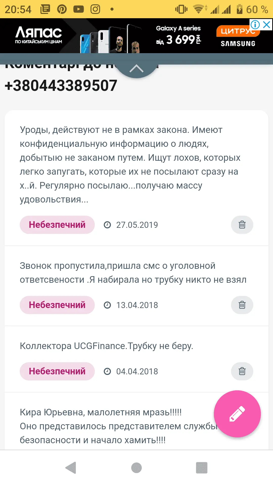Screen dimensions: 273x486
Task: Open the comment about UCGFinance collectors
Action: 106,346
